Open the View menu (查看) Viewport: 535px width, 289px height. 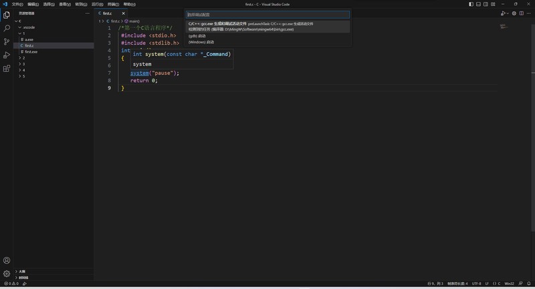coord(64,5)
